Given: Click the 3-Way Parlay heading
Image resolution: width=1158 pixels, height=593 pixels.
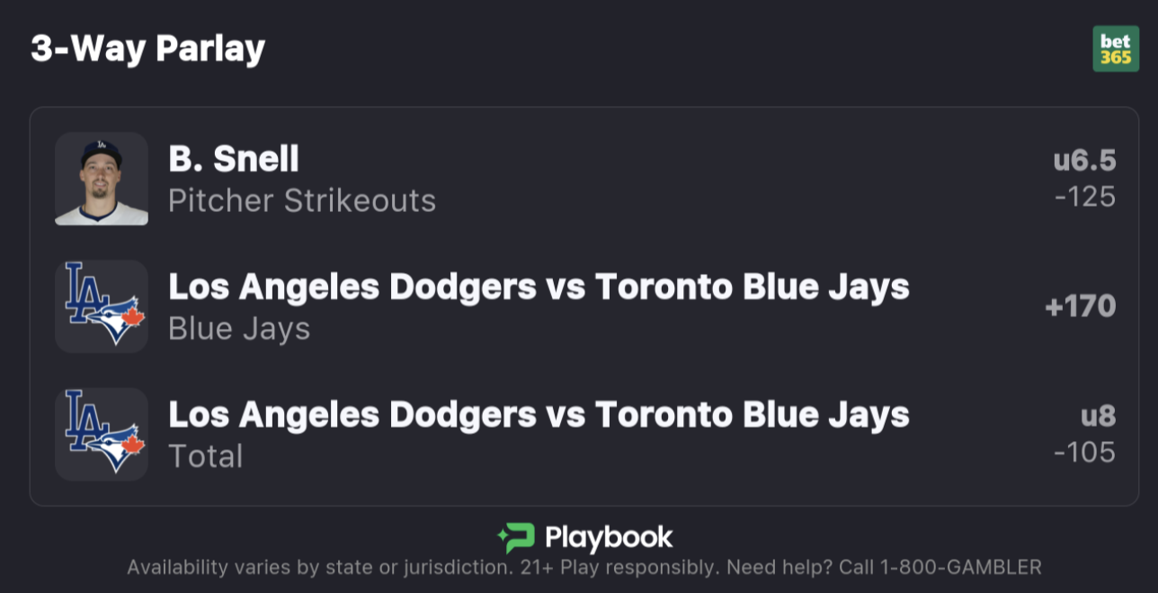Looking at the screenshot, I should tap(147, 50).
